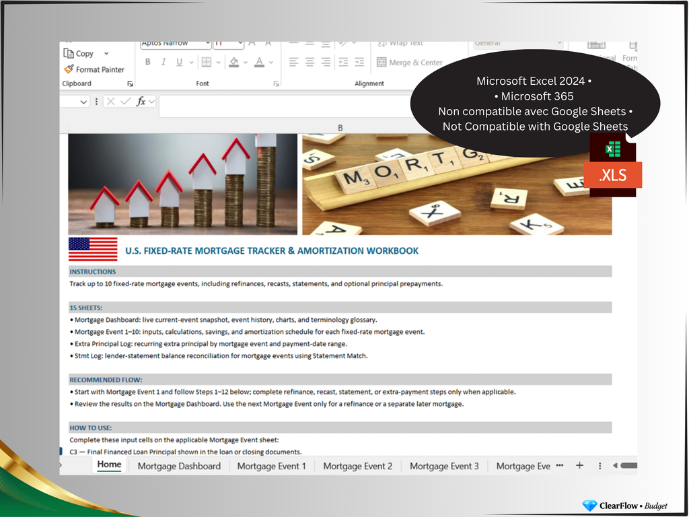The image size is (689, 517).
Task: Click inside the formula bar
Action: coord(285,106)
